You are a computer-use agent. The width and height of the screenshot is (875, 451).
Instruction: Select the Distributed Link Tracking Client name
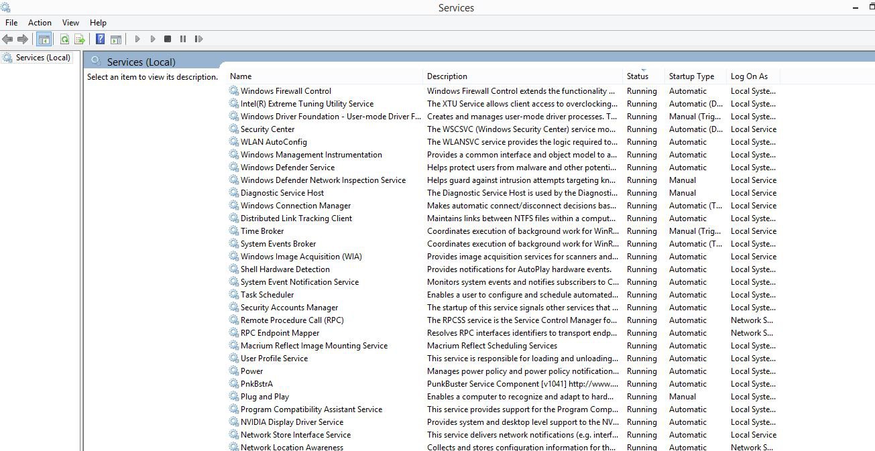tap(296, 218)
